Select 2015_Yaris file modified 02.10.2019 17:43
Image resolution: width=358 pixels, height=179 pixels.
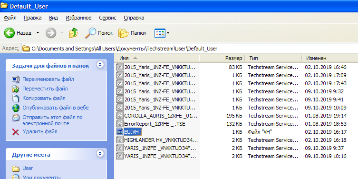pos(160,83)
